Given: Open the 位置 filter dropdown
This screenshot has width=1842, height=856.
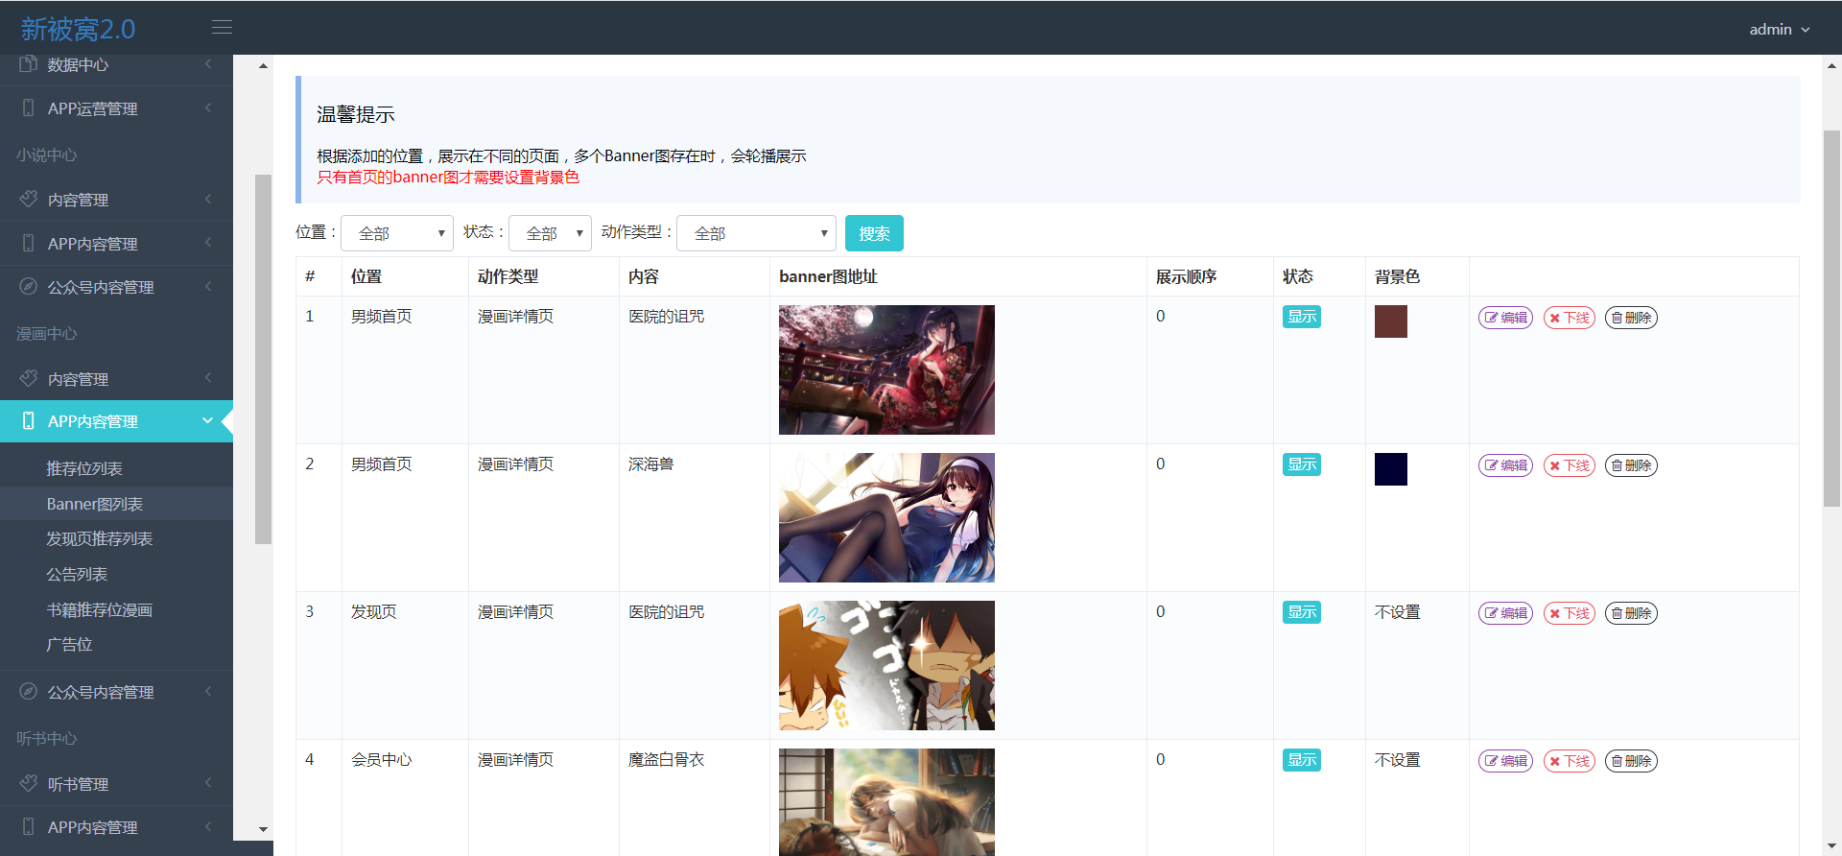Looking at the screenshot, I should (397, 233).
